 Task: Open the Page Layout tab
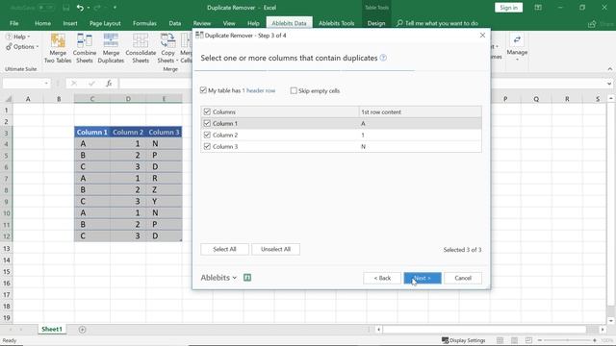[105, 23]
